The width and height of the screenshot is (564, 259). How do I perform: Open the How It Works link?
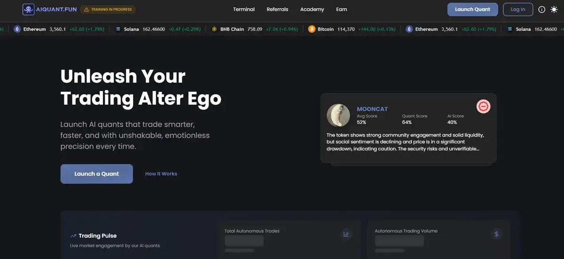[x=161, y=174]
